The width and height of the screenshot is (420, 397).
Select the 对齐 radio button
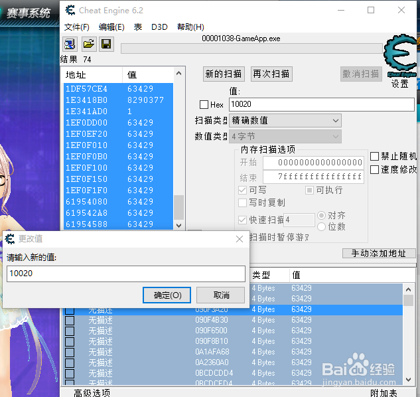pos(321,215)
